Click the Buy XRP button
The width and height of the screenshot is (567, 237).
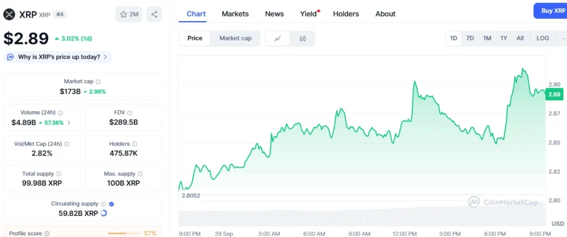550,11
